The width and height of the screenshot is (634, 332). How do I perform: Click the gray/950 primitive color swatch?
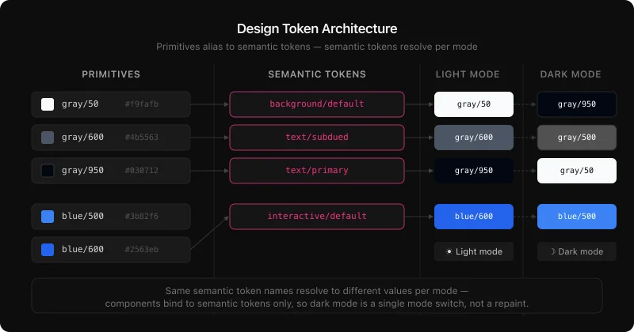click(x=48, y=170)
